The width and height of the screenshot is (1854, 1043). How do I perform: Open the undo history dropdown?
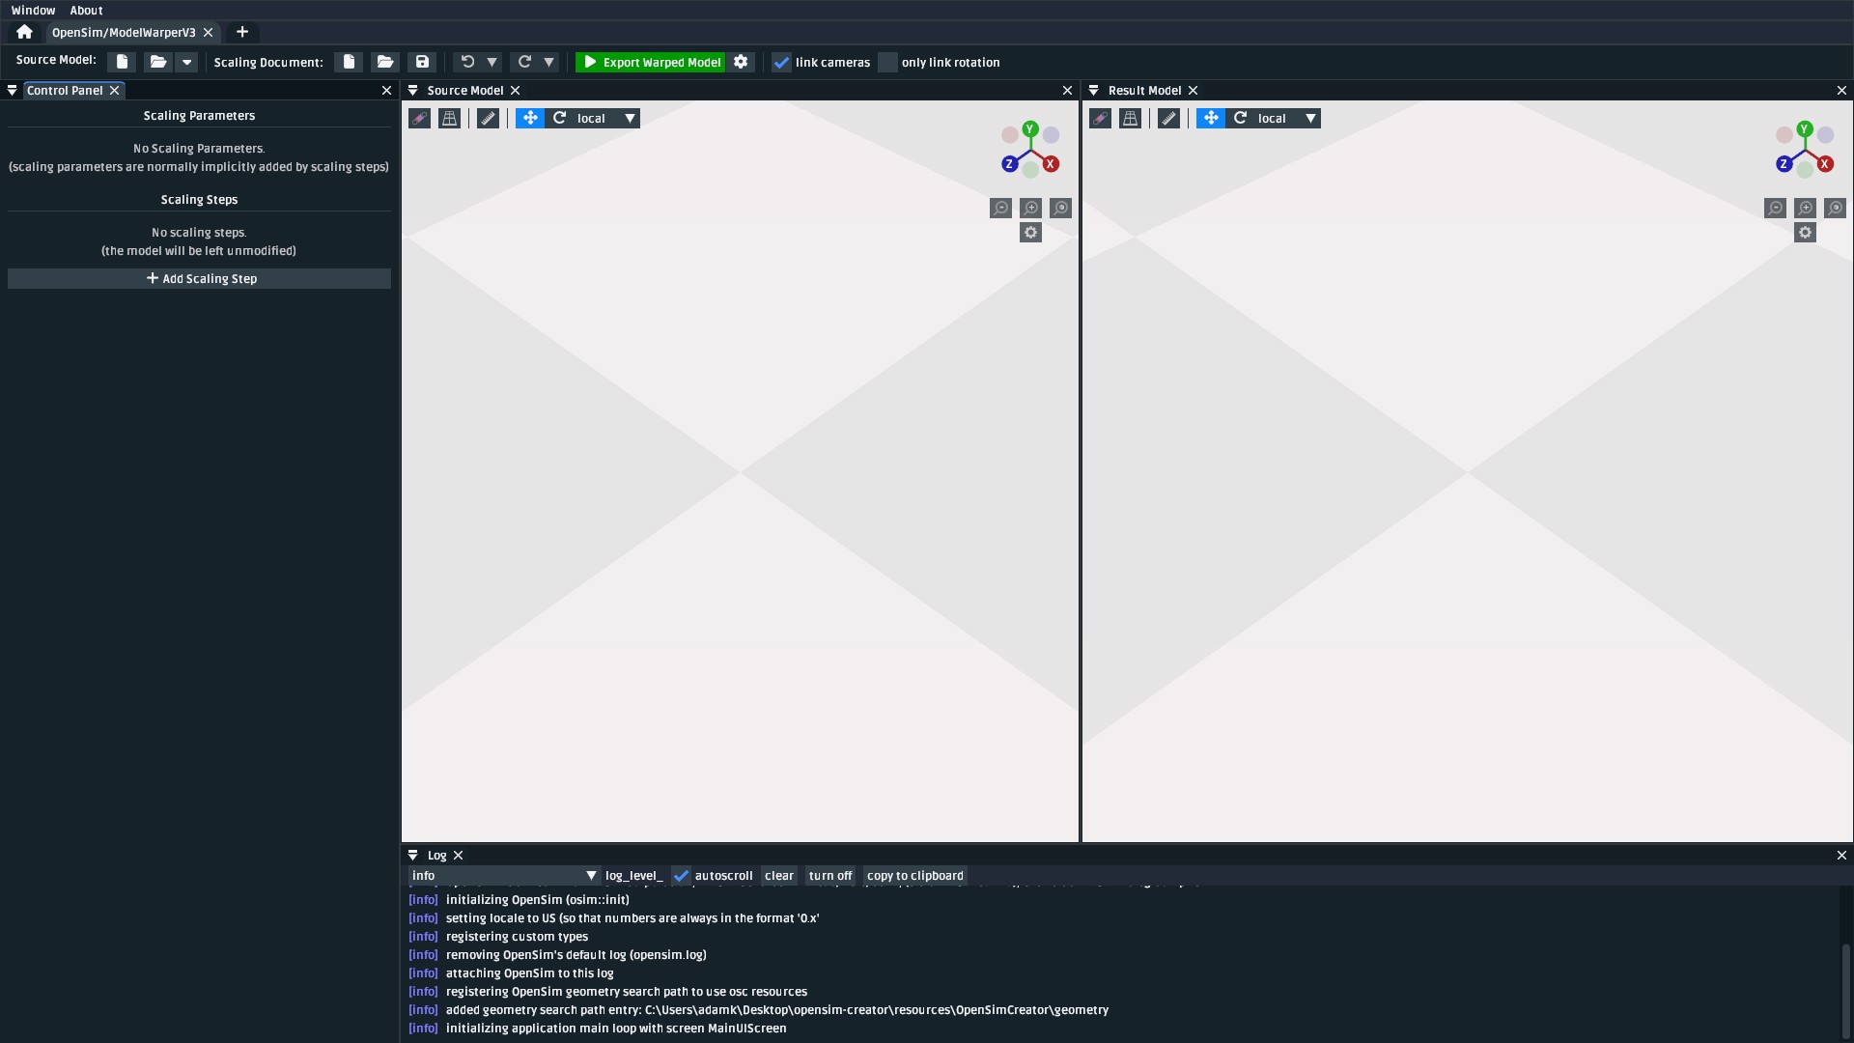pos(492,62)
